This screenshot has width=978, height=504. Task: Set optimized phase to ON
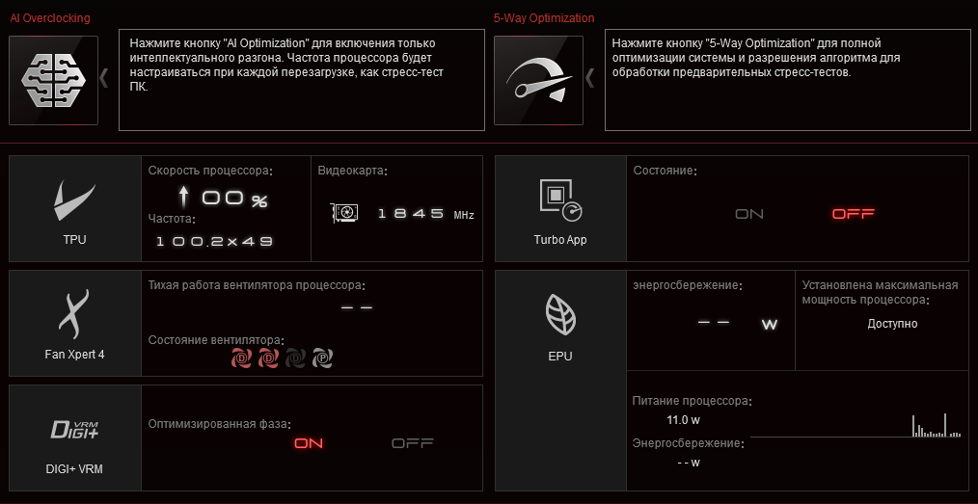click(x=309, y=443)
